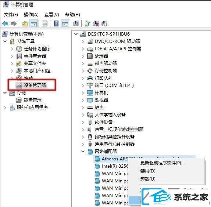The image size is (211, 207).
Task: Expand the 磁盘驱动器 category
Action: pos(83,63)
